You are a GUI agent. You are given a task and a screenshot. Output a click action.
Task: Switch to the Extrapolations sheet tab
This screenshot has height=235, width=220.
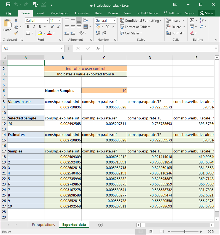(x=43, y=225)
